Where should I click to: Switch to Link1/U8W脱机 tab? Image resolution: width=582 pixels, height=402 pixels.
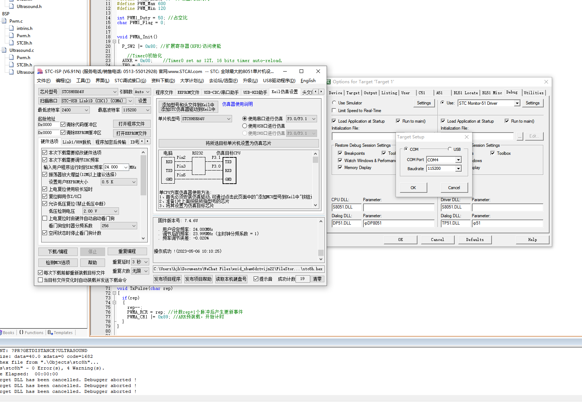[77, 142]
